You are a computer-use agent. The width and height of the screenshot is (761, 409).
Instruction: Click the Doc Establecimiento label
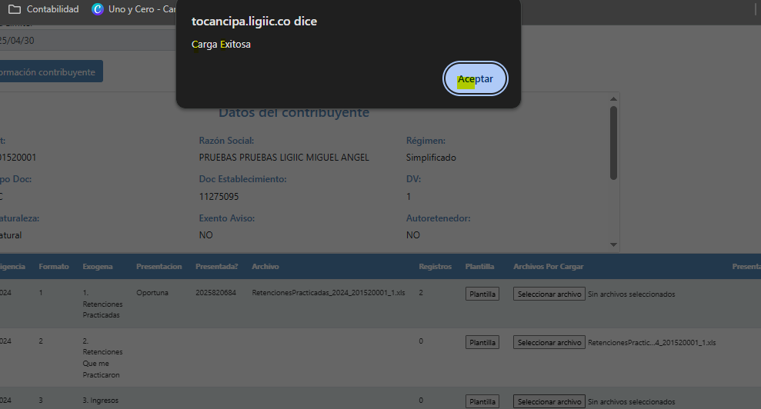(242, 179)
